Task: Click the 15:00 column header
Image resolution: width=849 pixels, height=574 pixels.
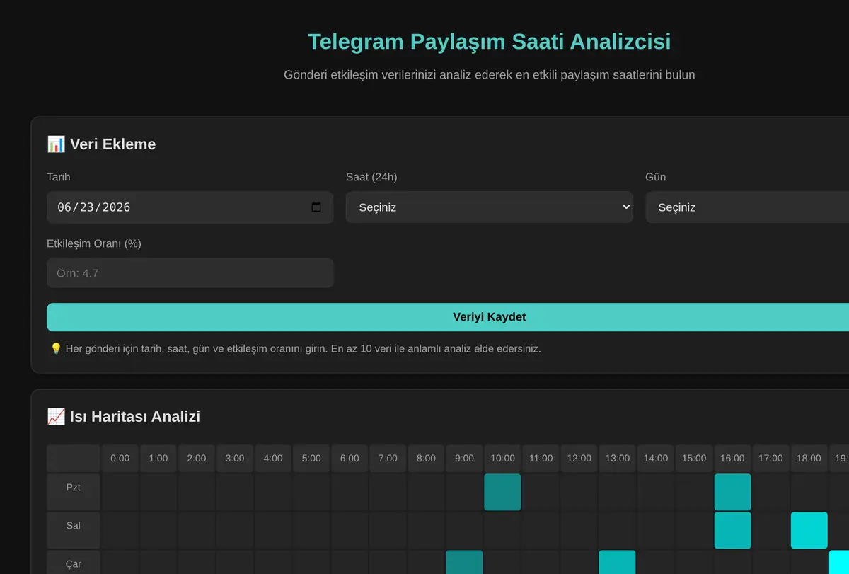Action: click(x=694, y=459)
